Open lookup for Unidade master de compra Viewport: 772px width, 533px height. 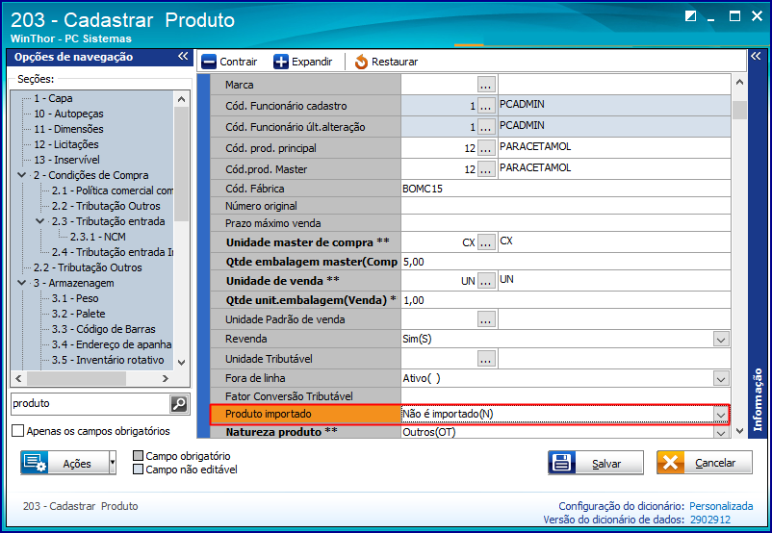pos(486,242)
